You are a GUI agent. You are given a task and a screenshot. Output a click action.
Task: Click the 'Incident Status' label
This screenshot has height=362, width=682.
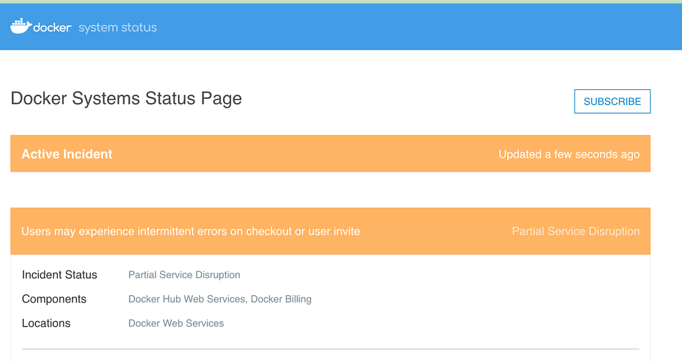pos(59,275)
